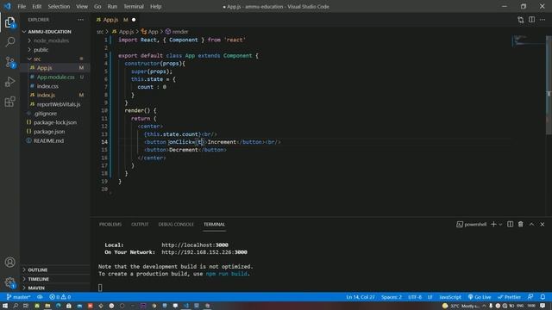Open the weather widget on taskbar
Image resolution: width=552 pixels, height=310 pixels.
(x=461, y=306)
